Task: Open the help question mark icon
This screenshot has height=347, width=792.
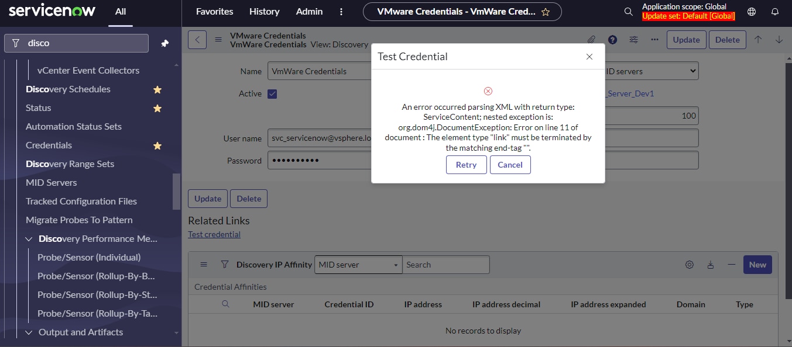Action: click(x=612, y=40)
